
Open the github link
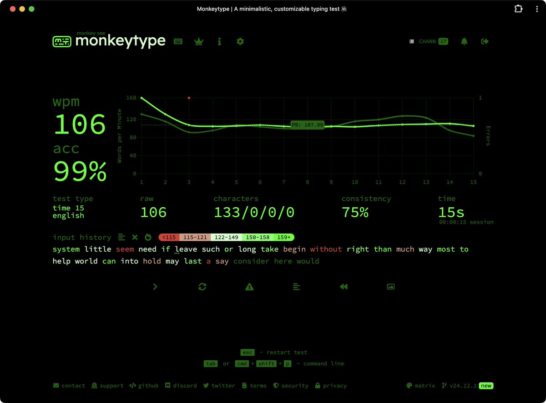point(144,386)
